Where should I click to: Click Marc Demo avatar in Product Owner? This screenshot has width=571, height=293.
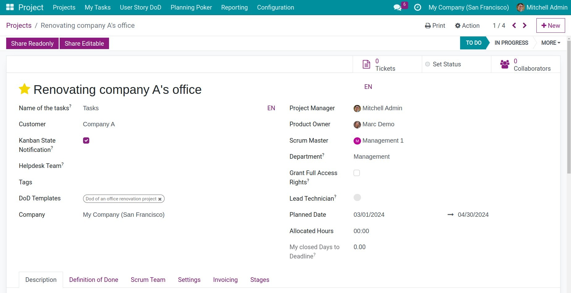tap(357, 124)
